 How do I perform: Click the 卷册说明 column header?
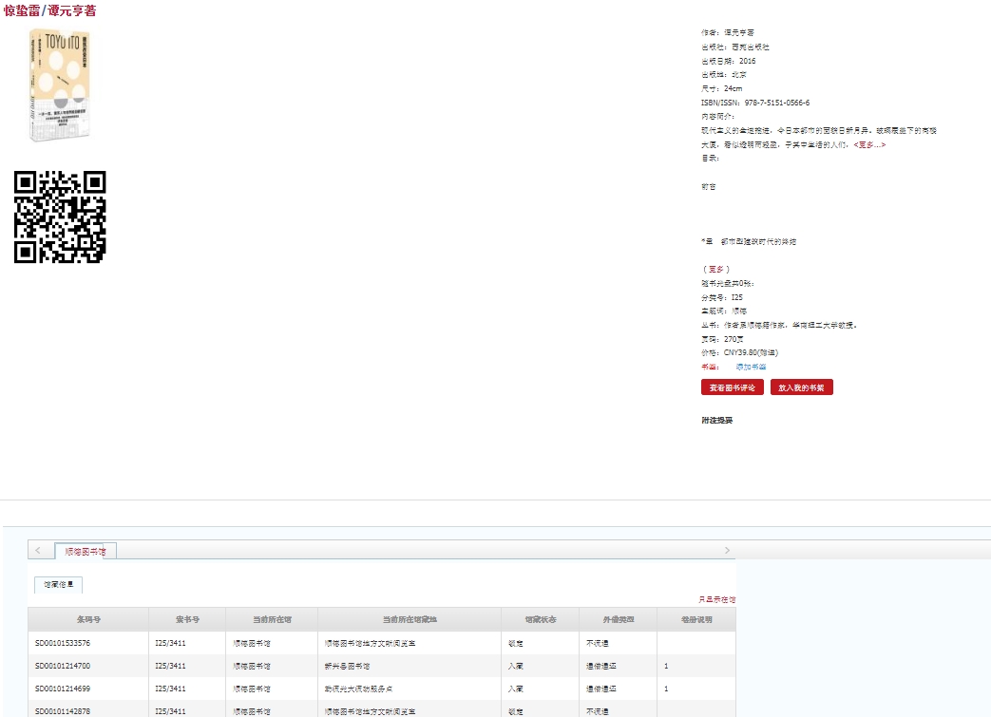point(696,620)
